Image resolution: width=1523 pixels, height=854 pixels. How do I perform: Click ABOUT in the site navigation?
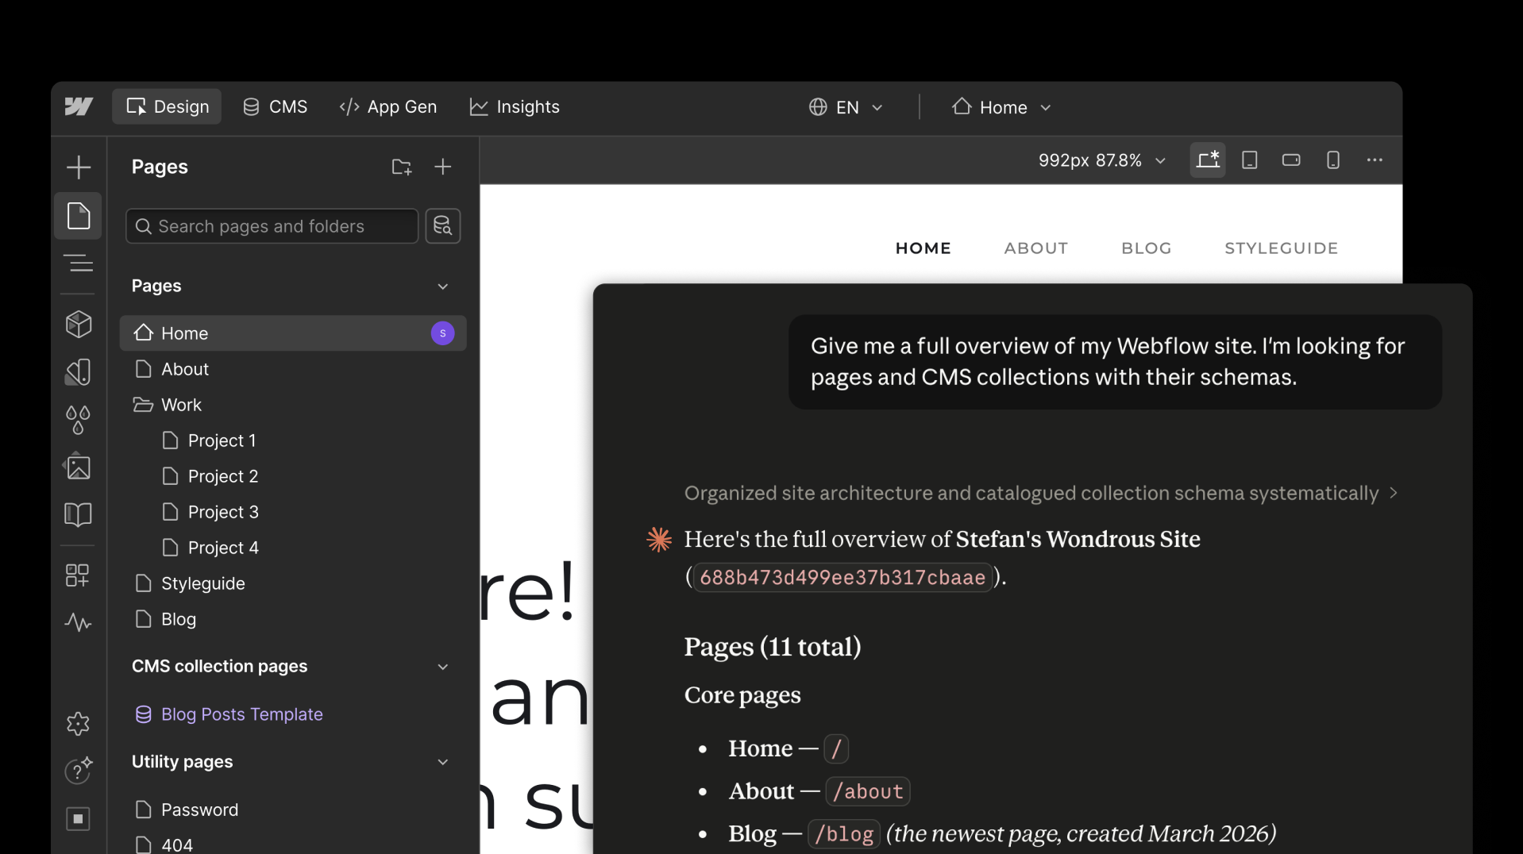tap(1035, 248)
